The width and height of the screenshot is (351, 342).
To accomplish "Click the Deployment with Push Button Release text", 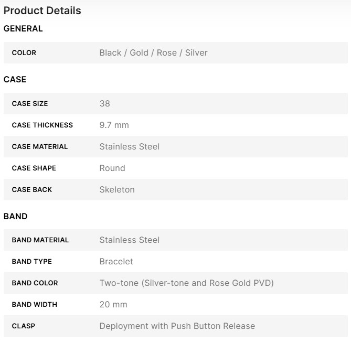I will (x=177, y=326).
